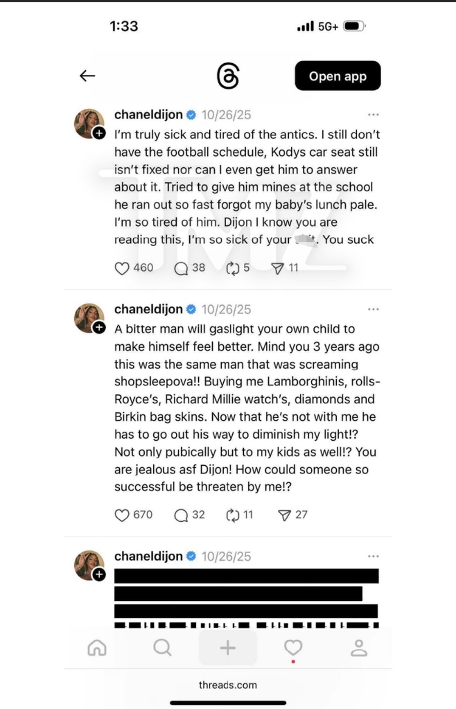Go to the Home tab
The image size is (456, 709).
(97, 648)
